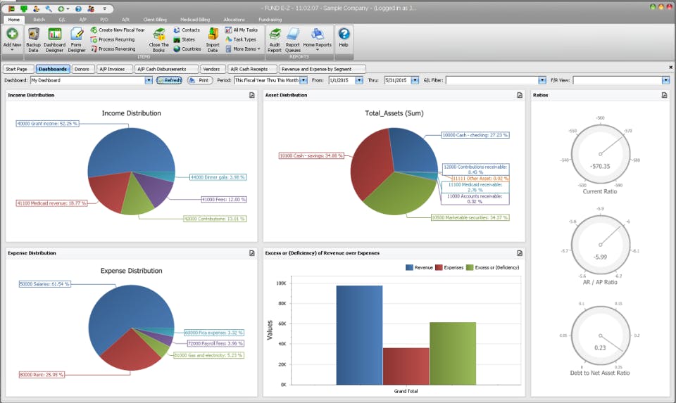This screenshot has height=403, width=676.
Task: Open the Fundraising ribbon tab
Action: (270, 20)
